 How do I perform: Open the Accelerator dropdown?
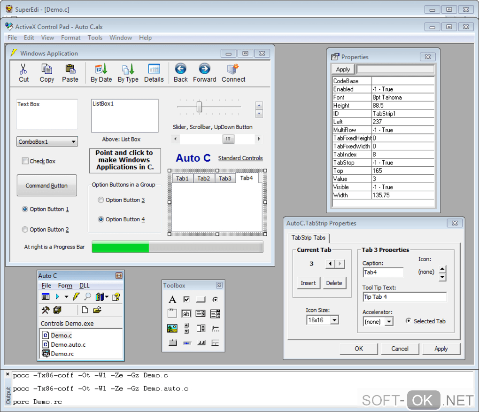[389, 322]
